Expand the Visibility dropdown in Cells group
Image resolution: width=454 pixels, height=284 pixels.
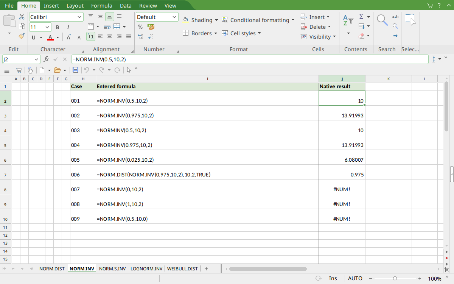click(334, 37)
